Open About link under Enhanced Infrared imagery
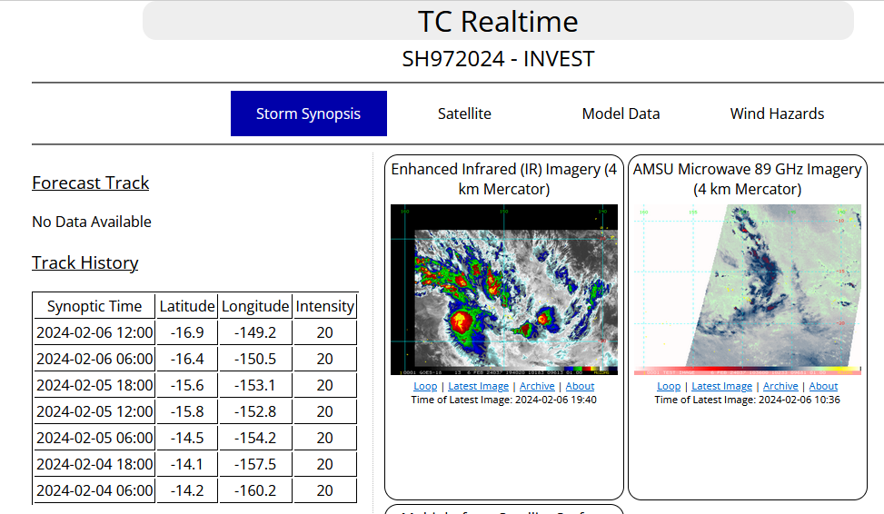 point(581,386)
